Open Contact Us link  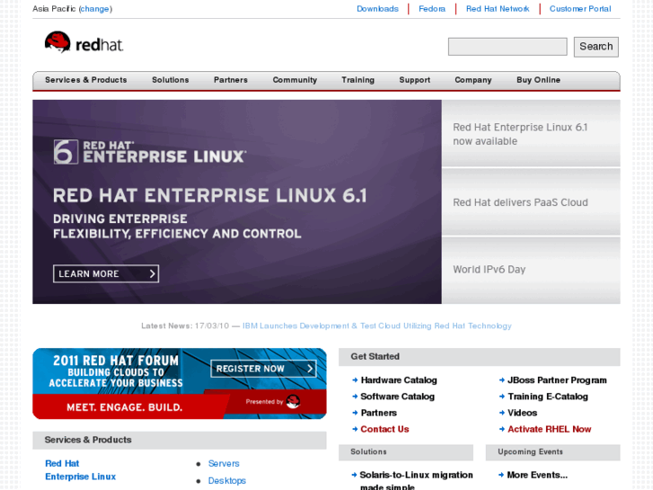(384, 429)
